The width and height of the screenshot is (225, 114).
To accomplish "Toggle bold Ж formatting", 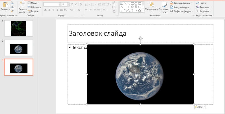I will click(x=45, y=10).
